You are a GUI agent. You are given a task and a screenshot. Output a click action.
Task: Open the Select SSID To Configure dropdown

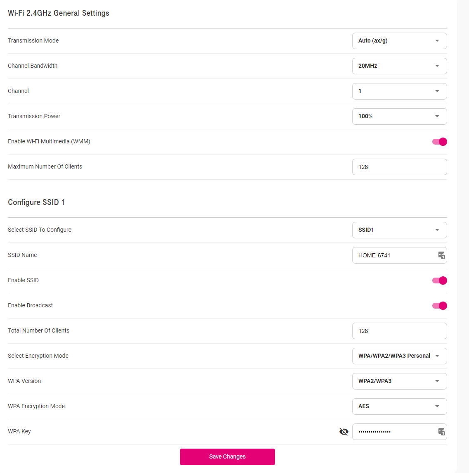(399, 230)
